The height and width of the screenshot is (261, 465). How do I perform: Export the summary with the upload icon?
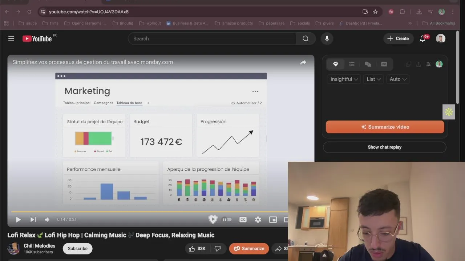[418, 64]
